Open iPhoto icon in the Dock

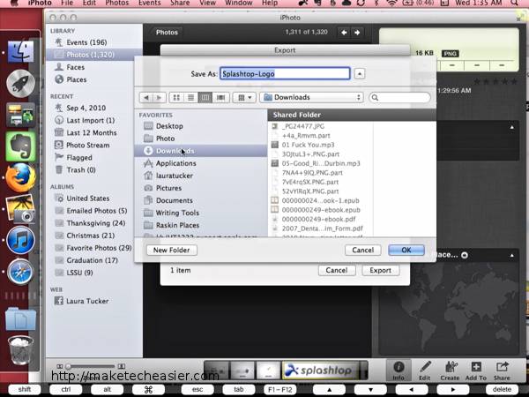[20, 209]
